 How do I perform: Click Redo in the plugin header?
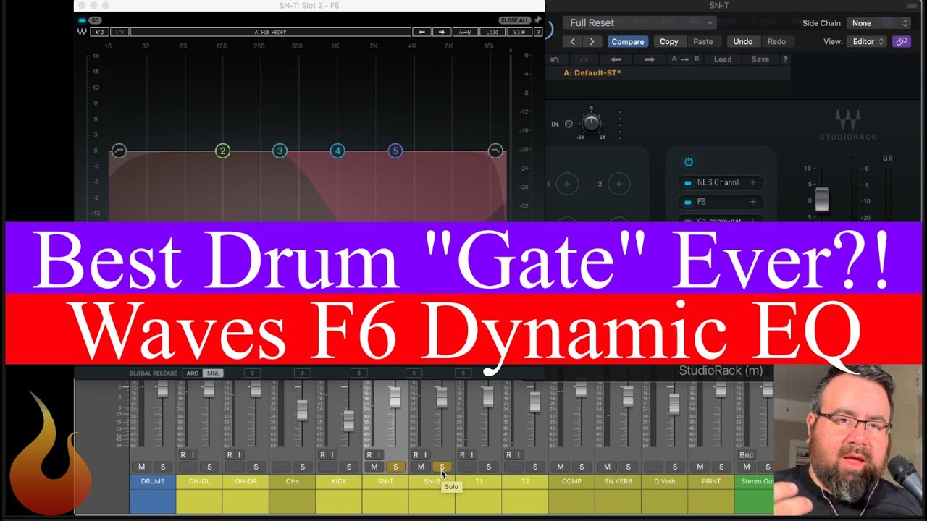point(776,41)
